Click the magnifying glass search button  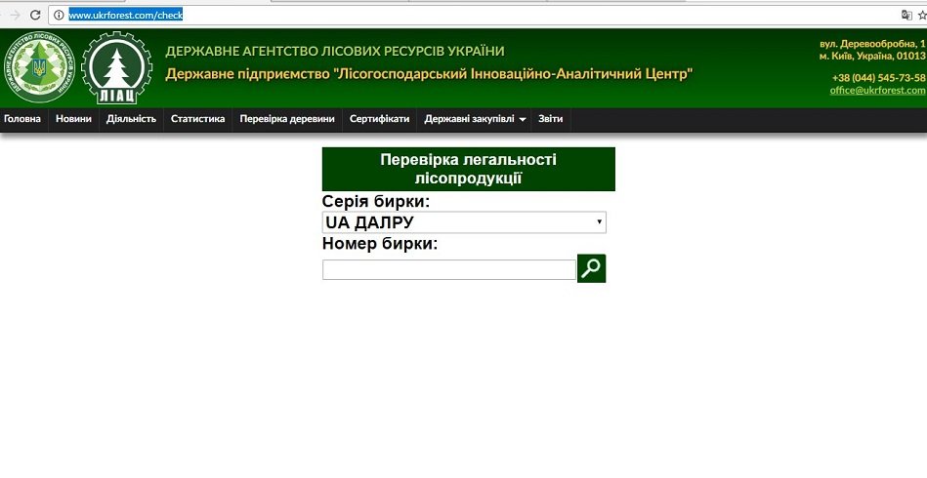click(591, 268)
